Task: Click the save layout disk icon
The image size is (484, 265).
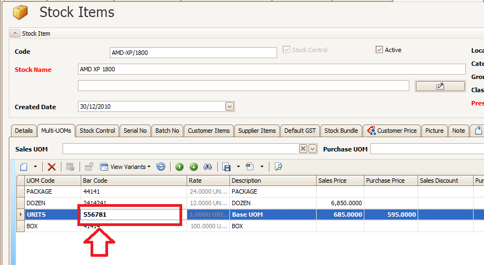Action: (x=227, y=167)
